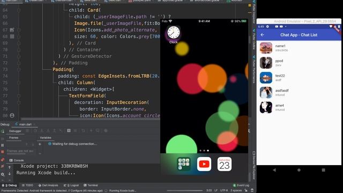Open Device File Explorer side panel
This screenshot has height=193, width=343.
tap(254, 166)
